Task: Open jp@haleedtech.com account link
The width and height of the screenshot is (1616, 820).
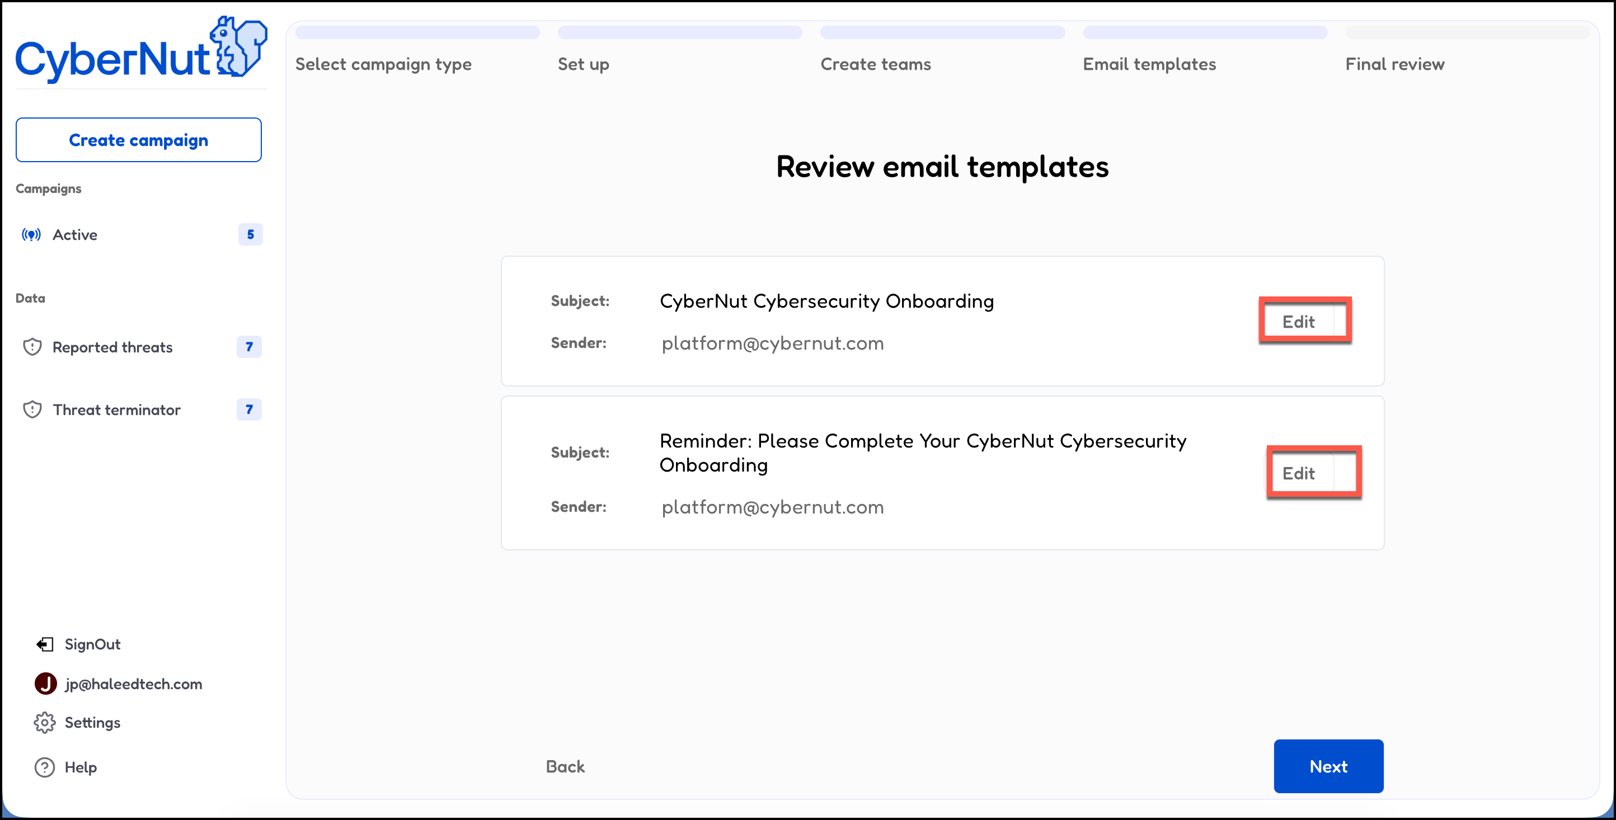Action: click(x=133, y=684)
